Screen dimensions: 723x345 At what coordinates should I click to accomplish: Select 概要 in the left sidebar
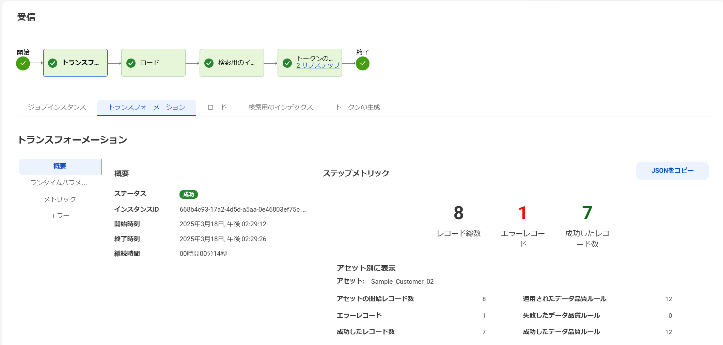point(60,166)
